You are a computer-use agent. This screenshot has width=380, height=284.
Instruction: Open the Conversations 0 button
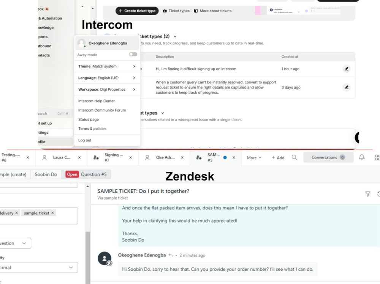click(x=328, y=157)
